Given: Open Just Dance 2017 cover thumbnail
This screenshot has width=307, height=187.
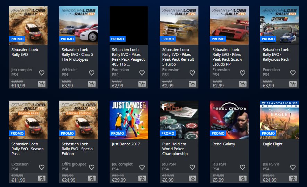Looking at the screenshot, I should point(129,120).
